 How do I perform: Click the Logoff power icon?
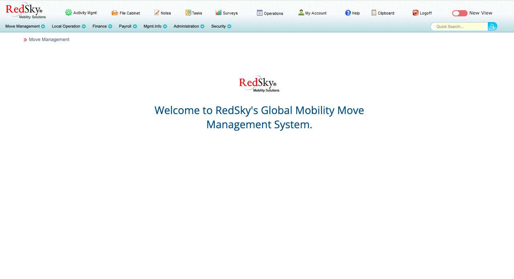(416, 13)
